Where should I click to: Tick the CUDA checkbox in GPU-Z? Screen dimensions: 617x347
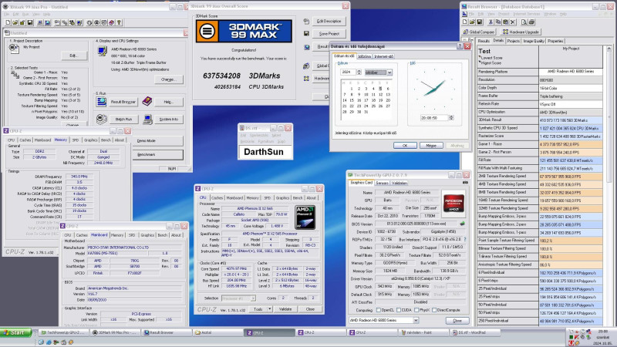(399, 310)
